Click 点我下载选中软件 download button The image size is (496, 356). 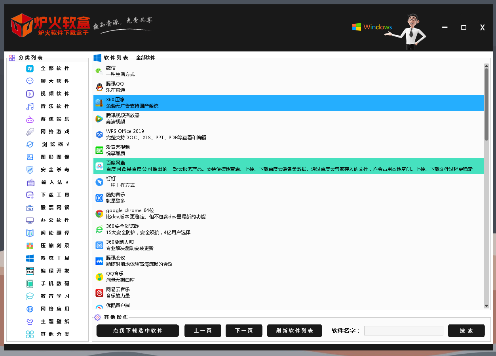(x=138, y=331)
